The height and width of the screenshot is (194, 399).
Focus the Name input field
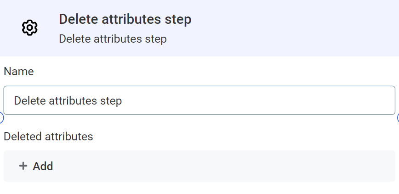(199, 100)
